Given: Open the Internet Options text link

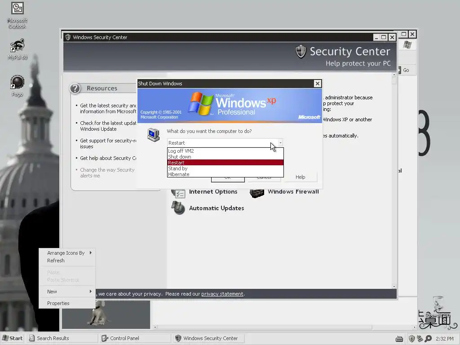Looking at the screenshot, I should tap(213, 191).
